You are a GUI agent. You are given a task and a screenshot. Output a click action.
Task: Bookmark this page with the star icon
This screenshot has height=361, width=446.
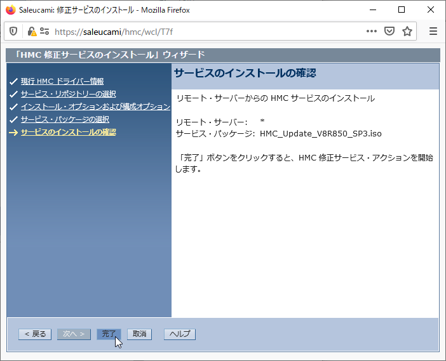point(407,31)
